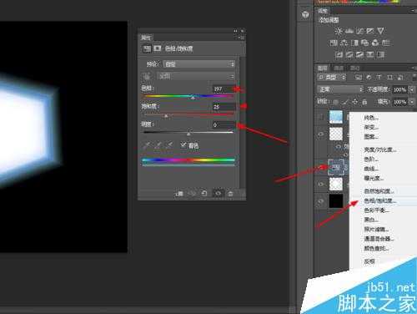Screen dimensions: 417x314
Task: Lock image pixels with the brush icon
Action: [345, 102]
